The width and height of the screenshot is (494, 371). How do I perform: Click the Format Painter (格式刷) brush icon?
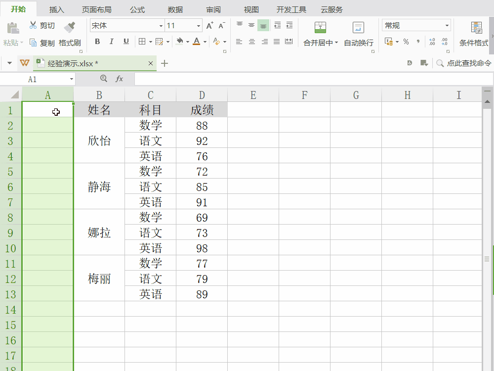[70, 26]
